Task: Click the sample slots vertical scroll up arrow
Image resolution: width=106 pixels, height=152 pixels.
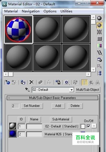Action: pos(93,17)
